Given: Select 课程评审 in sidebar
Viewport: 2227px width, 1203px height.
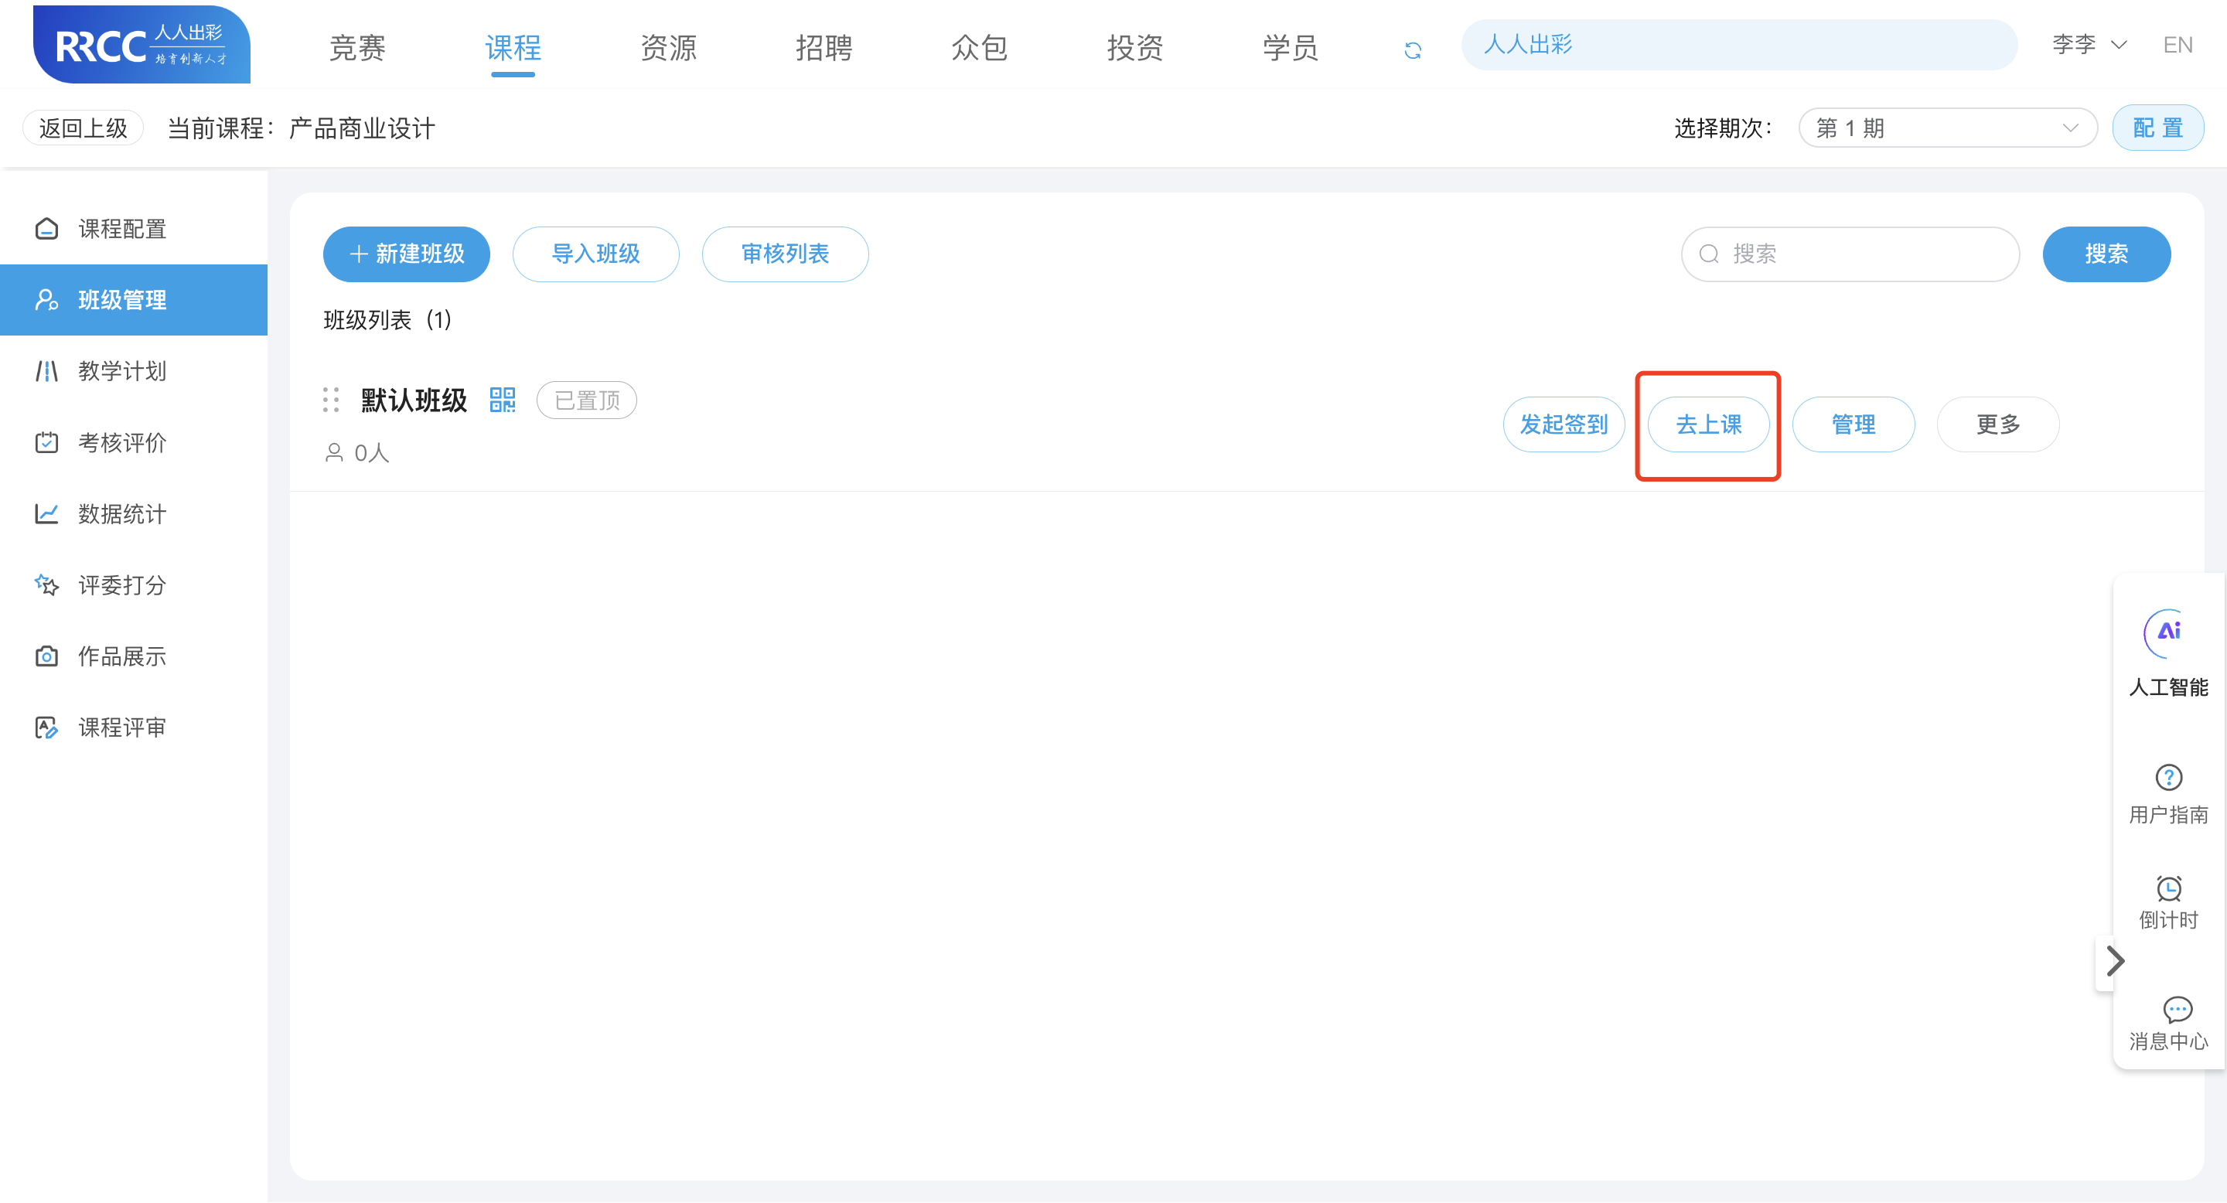Looking at the screenshot, I should point(134,728).
